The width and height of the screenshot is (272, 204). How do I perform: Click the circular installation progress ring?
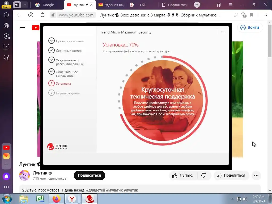coord(163,100)
